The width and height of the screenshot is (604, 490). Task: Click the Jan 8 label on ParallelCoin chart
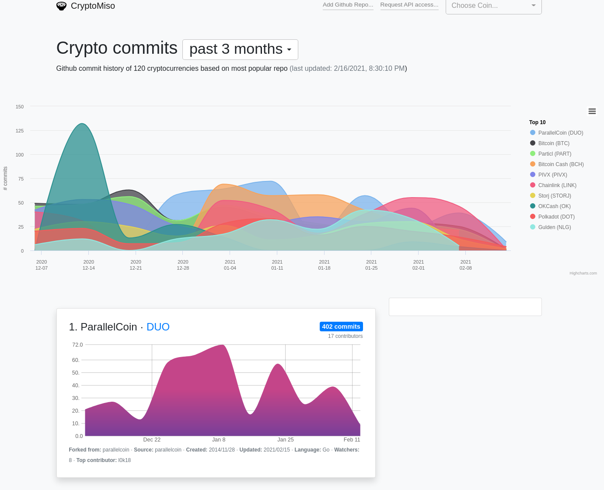219,440
